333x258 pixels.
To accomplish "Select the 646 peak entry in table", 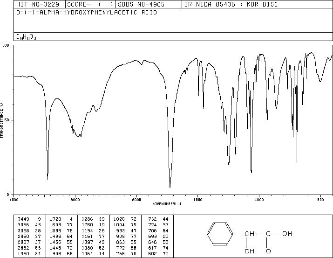I will coord(158,242).
